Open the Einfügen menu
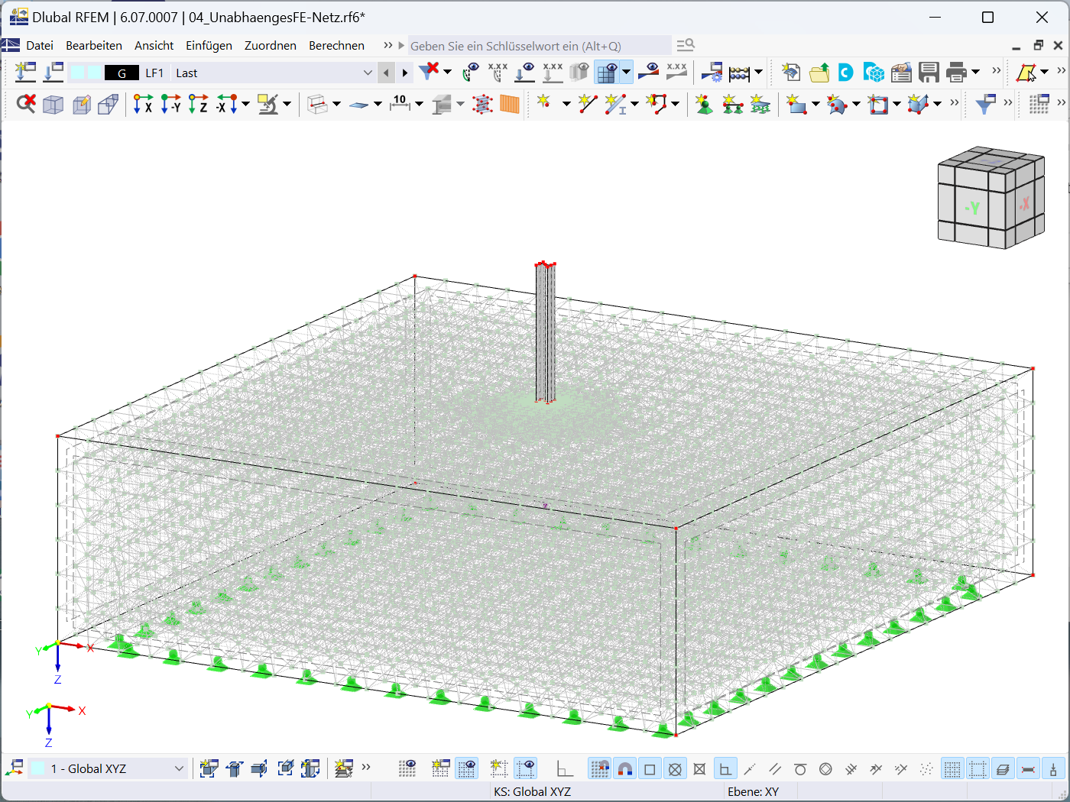The image size is (1070, 802). (x=209, y=46)
